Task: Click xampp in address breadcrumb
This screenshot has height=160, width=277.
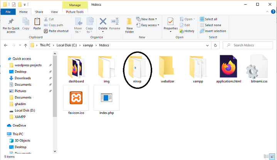Action: click(88, 45)
